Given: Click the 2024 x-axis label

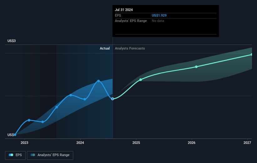Looking at the screenshot, I should [x=80, y=143].
